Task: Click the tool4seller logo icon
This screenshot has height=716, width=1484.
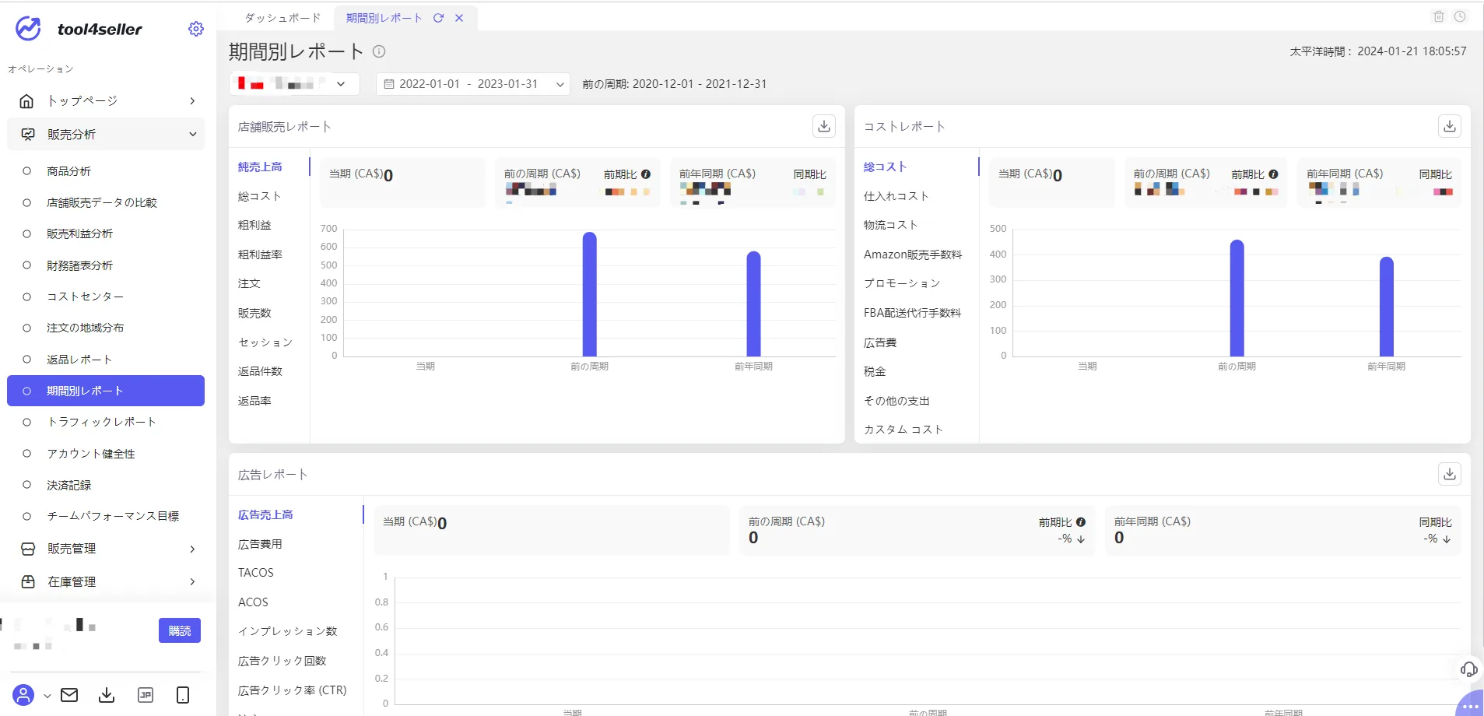Action: tap(28, 29)
